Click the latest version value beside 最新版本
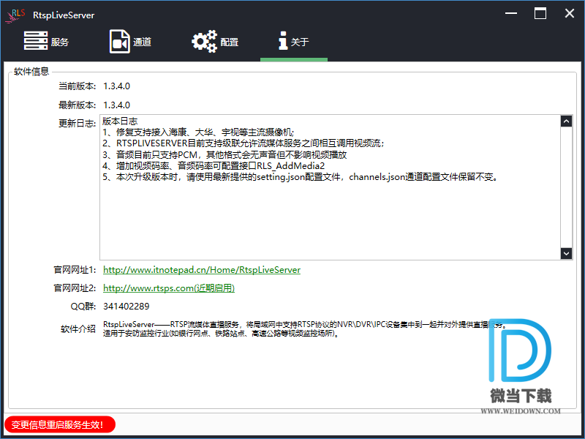 [117, 105]
